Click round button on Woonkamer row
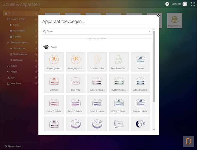The image size is (197, 150). coord(37,31)
